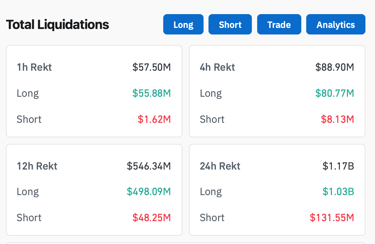Click the Total Liquidations heading

(x=57, y=24)
